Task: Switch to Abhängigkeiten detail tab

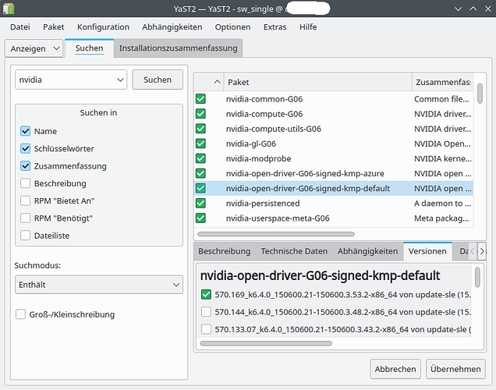Action: (367, 251)
